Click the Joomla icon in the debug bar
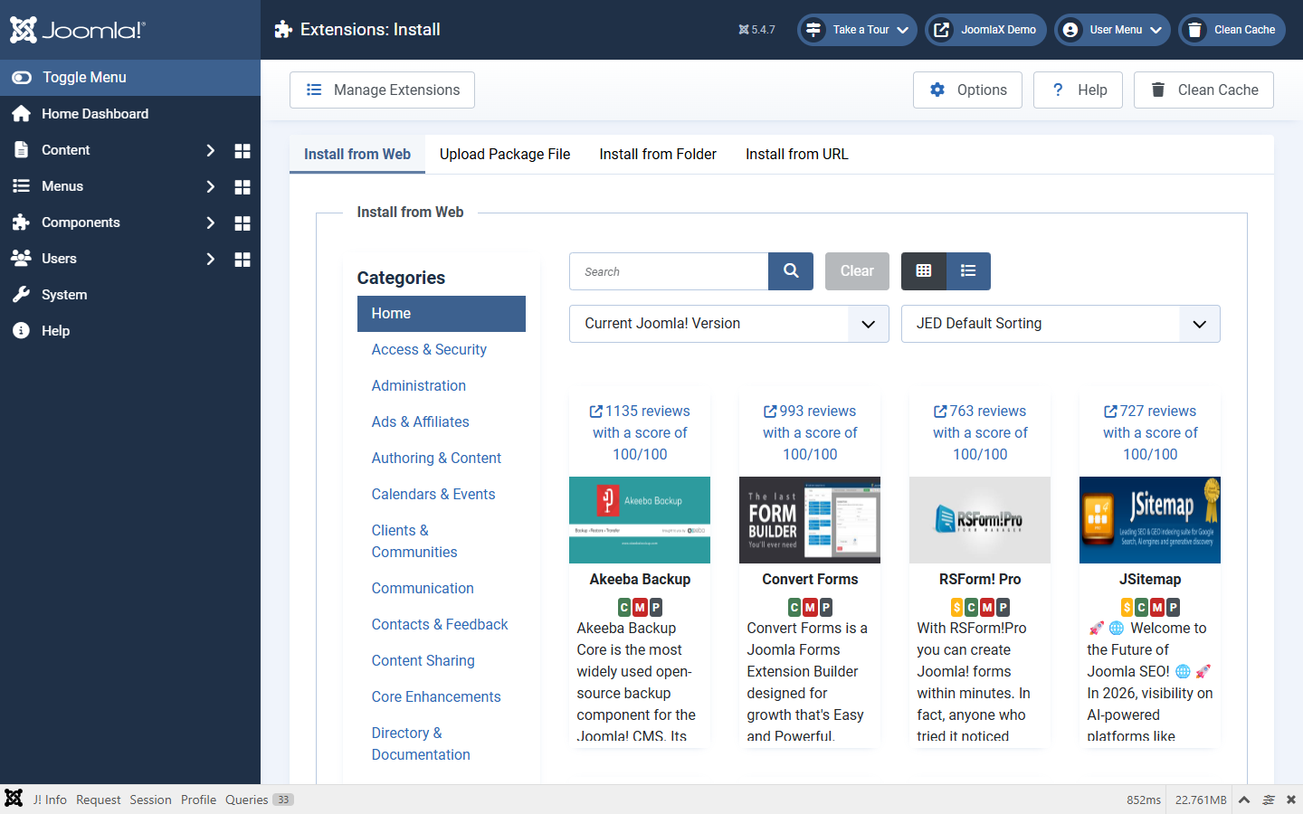Screen dimensions: 1303x814 [14, 799]
